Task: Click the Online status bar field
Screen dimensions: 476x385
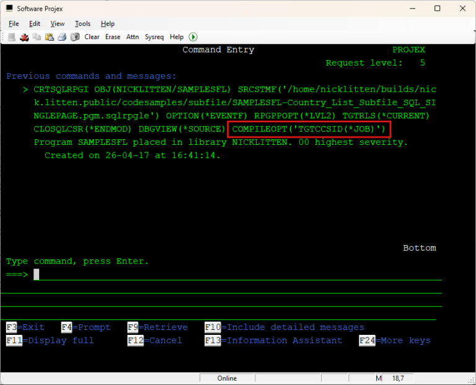Action: coord(227,378)
